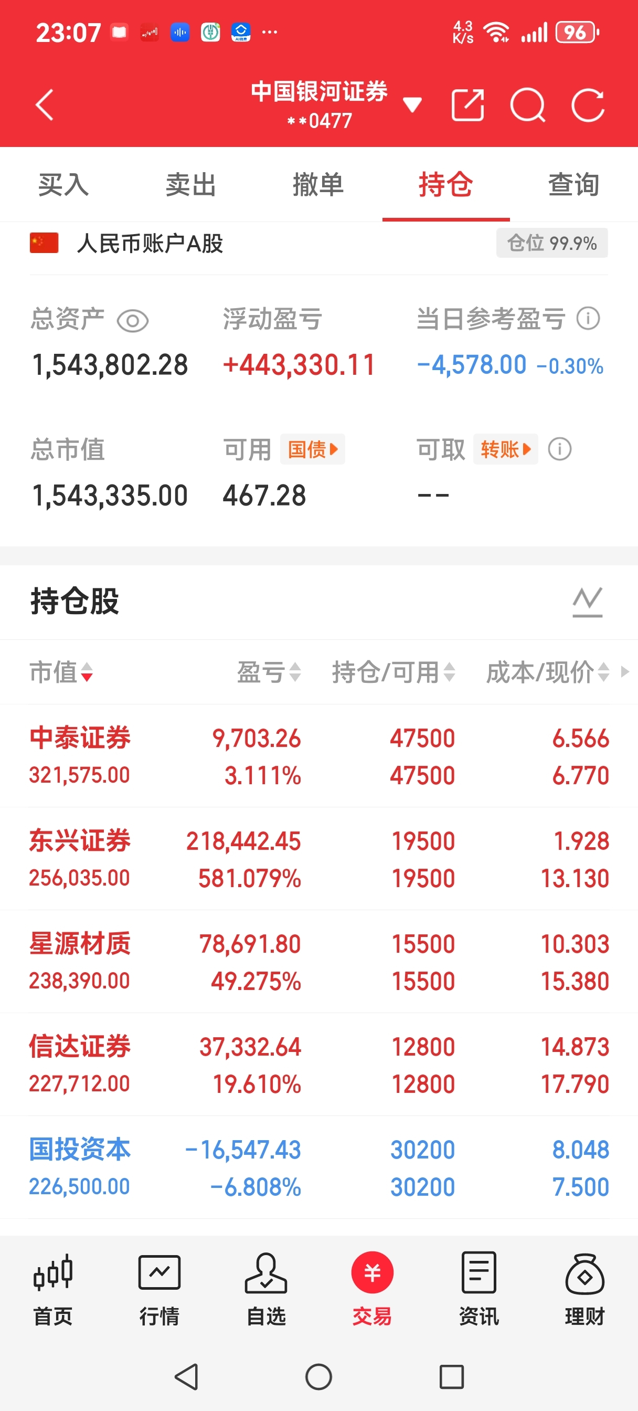Switch to the 撤单 tab

[x=318, y=185]
